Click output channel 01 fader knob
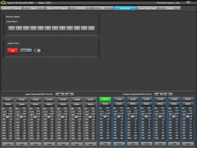The width and height of the screenshot is (197, 148). coord(105,116)
